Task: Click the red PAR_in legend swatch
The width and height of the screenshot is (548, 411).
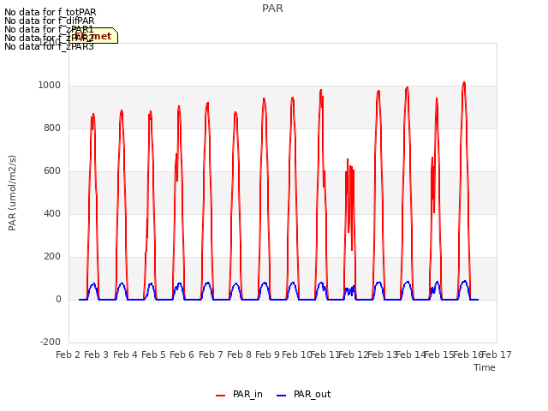Action: tap(221, 396)
